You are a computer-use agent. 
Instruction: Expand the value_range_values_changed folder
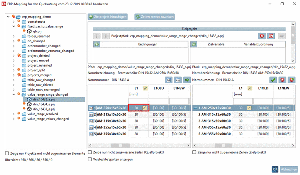click(14, 119)
